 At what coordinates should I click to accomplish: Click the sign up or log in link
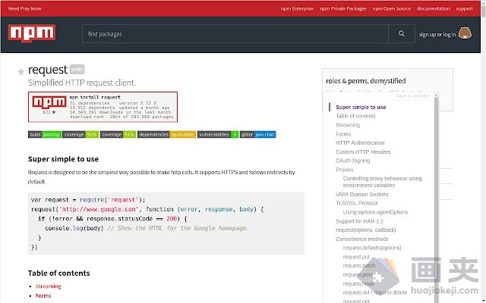tap(437, 34)
